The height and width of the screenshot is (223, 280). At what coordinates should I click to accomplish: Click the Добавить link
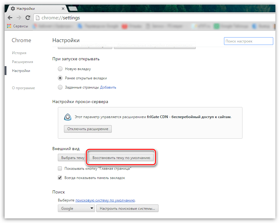pyautogui.click(x=108, y=87)
